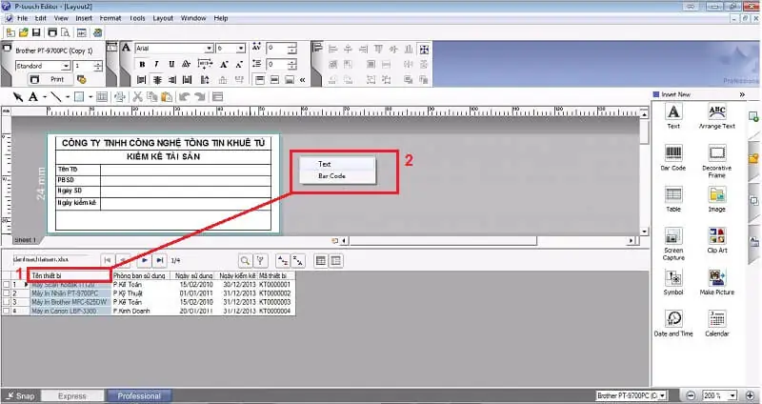Select the arrow pointer tool
The height and width of the screenshot is (404, 762).
[x=18, y=97]
